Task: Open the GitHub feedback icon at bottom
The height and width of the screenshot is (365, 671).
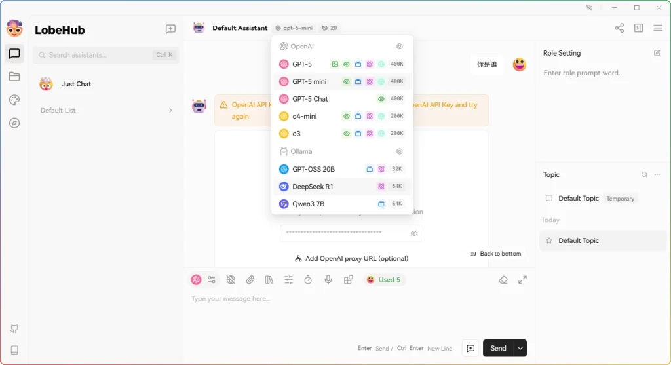Action: pos(14,328)
